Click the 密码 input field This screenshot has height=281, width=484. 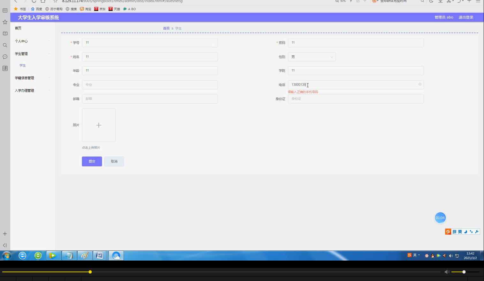coord(356,42)
